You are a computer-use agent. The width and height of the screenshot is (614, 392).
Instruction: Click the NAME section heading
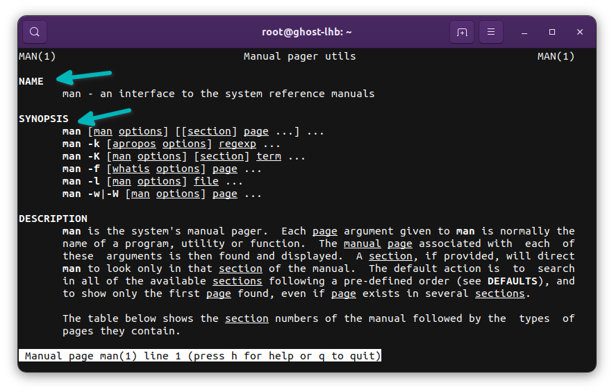[x=31, y=81]
